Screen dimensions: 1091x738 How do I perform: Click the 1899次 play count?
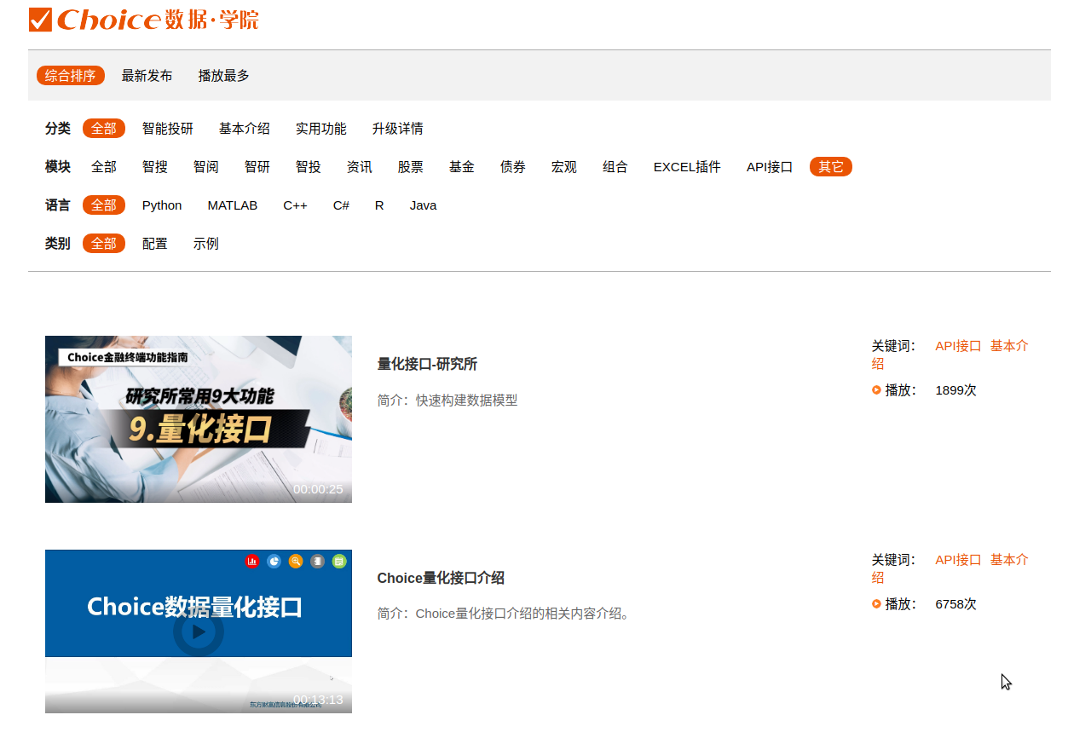(955, 389)
